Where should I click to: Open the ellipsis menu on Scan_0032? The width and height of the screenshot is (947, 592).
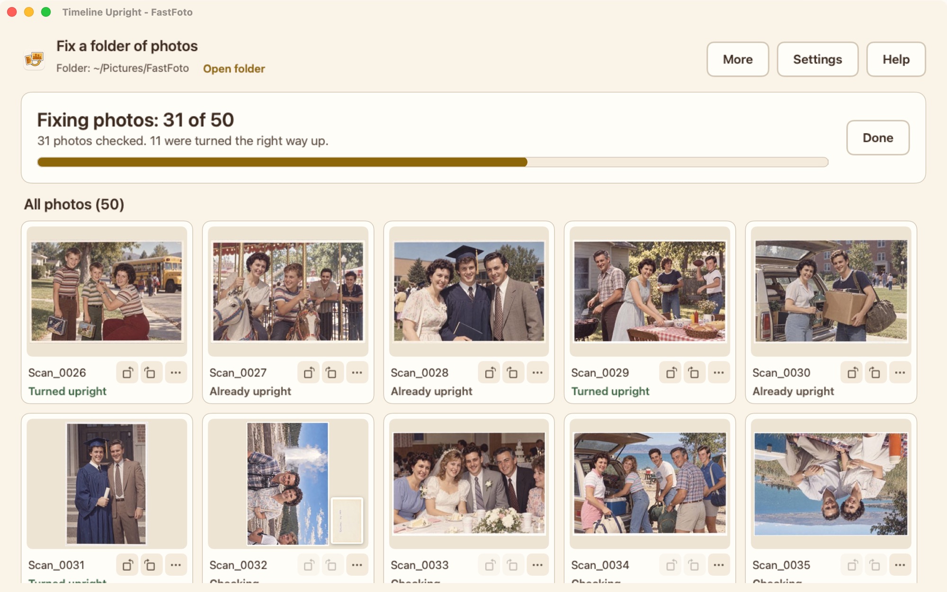[x=357, y=565]
